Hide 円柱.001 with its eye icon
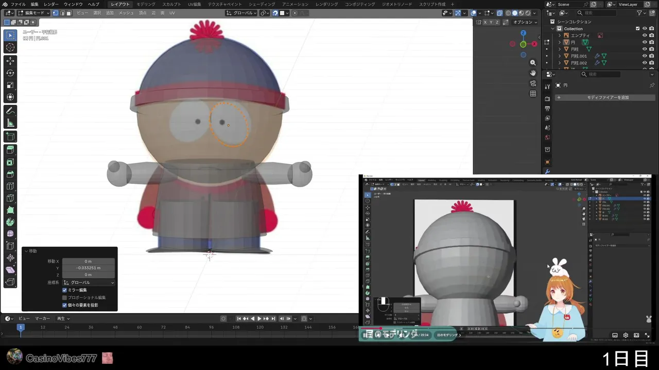This screenshot has width=659, height=370. (645, 56)
